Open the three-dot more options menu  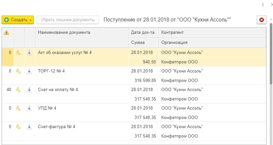click(263, 5)
